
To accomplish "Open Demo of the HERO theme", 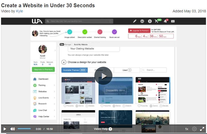I will 154,106.
